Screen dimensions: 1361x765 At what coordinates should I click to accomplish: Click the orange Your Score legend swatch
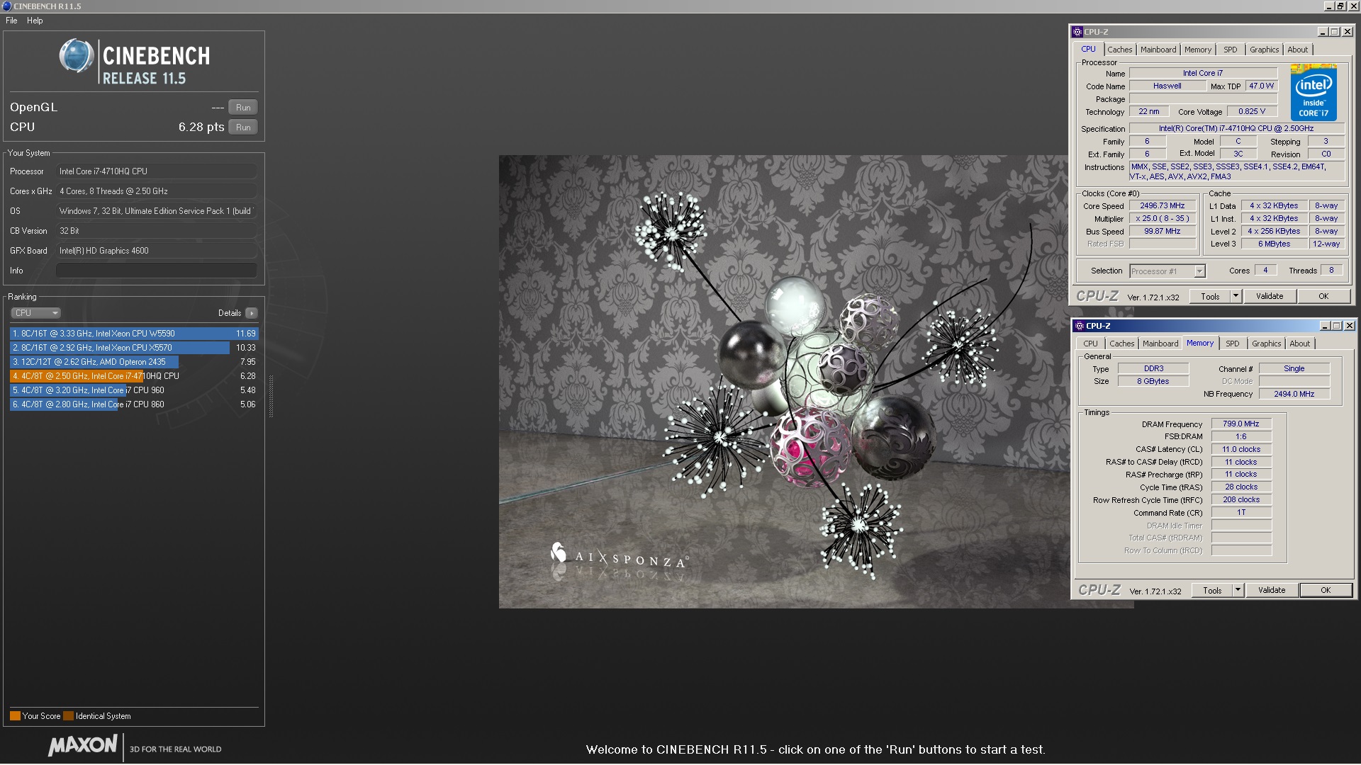coord(15,716)
